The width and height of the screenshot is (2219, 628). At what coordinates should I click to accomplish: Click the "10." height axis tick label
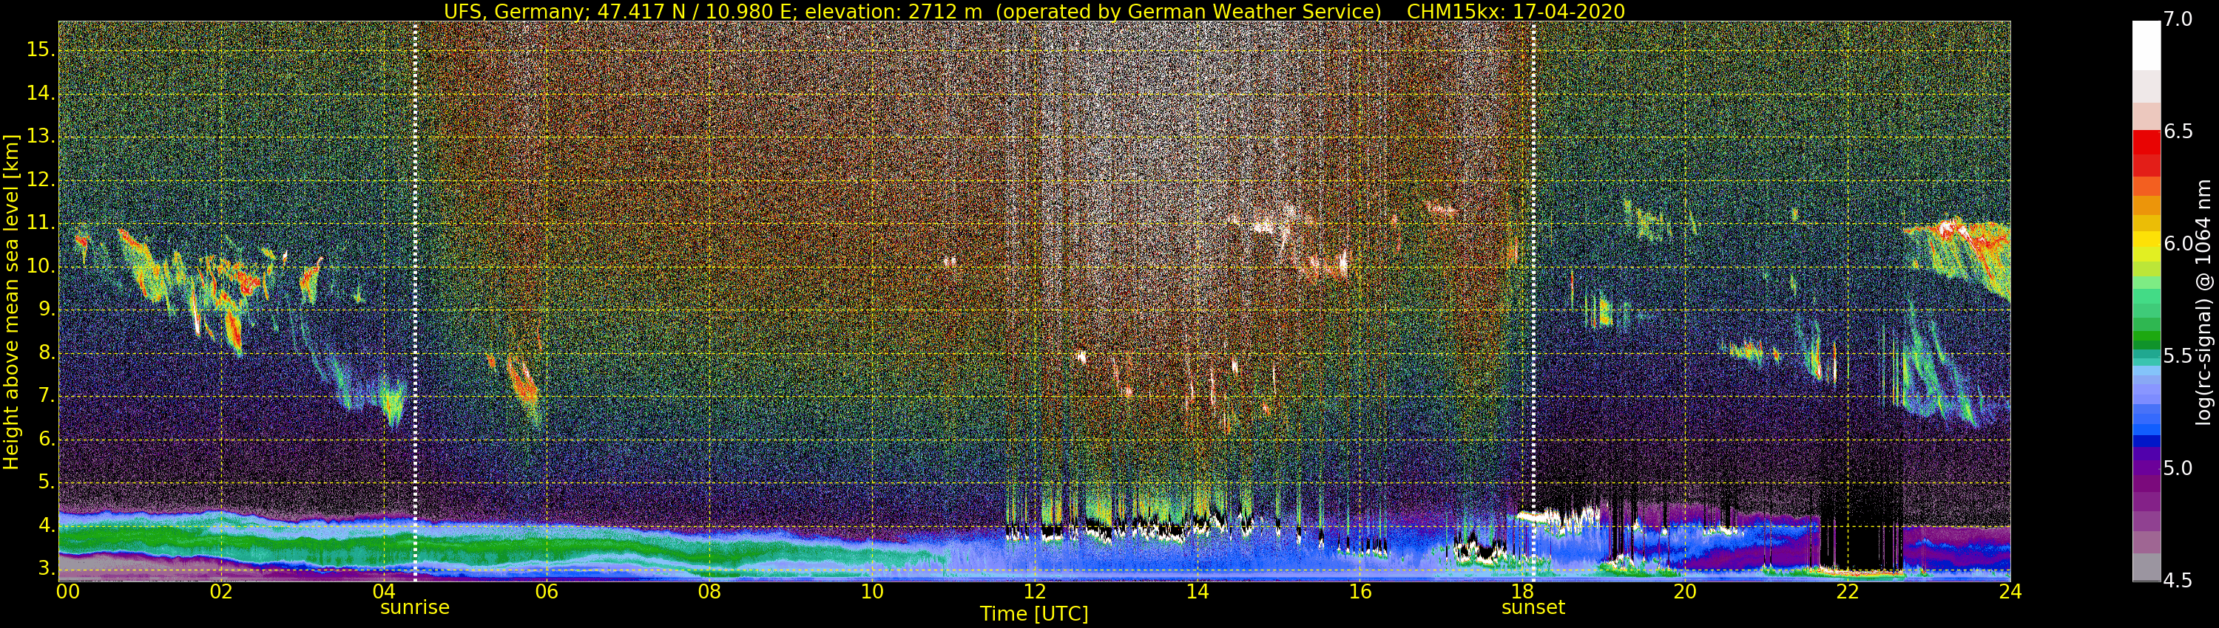(41, 267)
